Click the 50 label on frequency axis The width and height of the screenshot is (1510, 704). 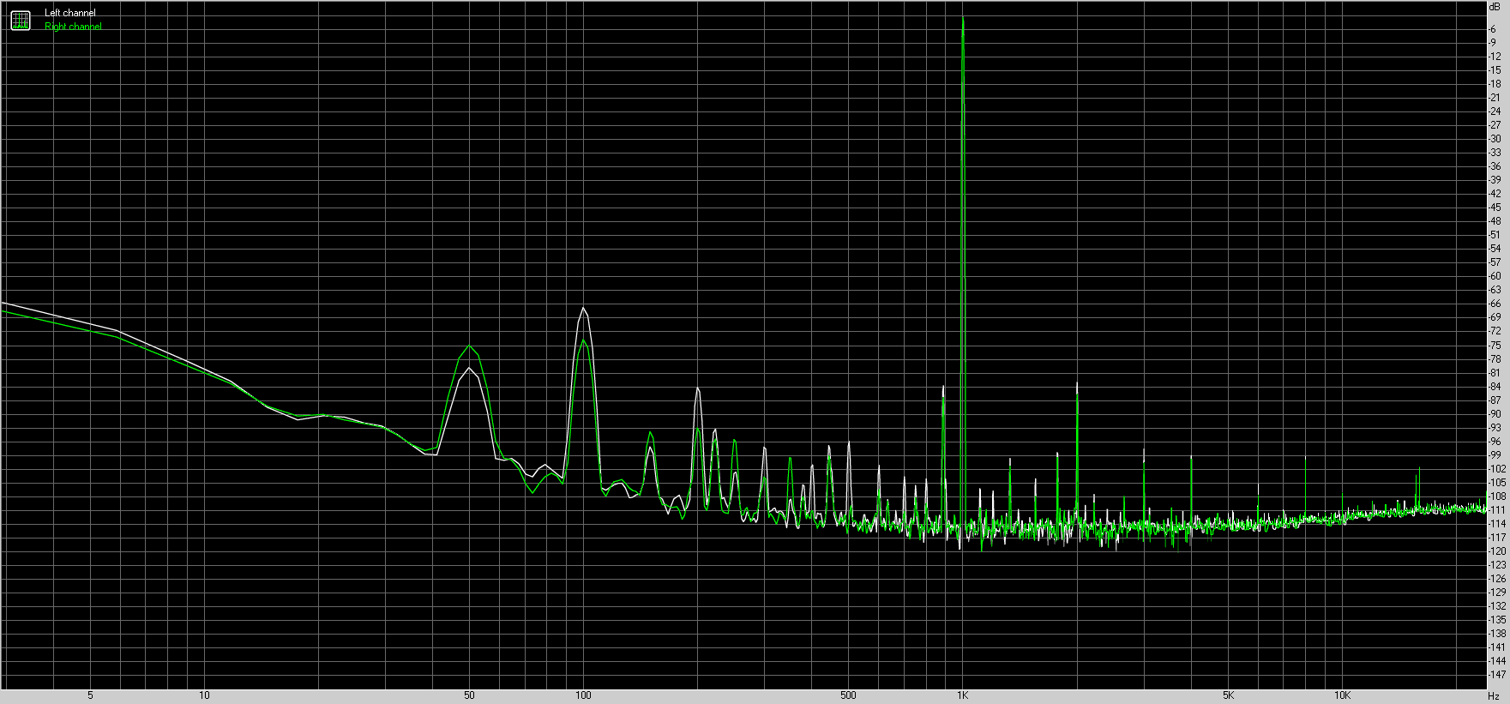tap(469, 695)
